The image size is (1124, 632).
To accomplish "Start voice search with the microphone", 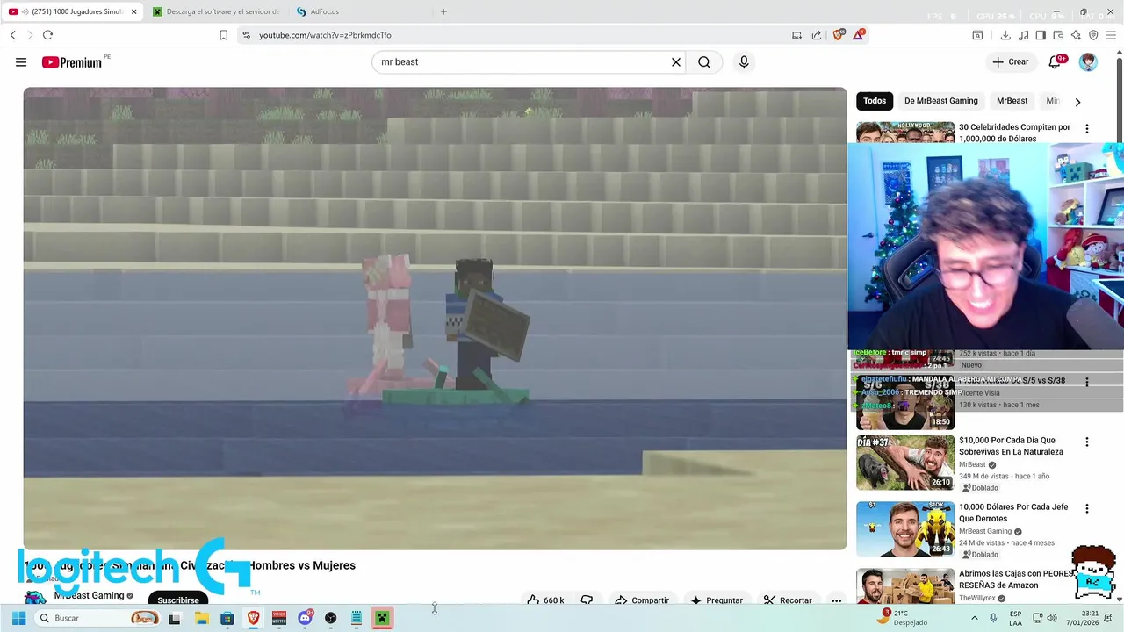I will point(744,62).
